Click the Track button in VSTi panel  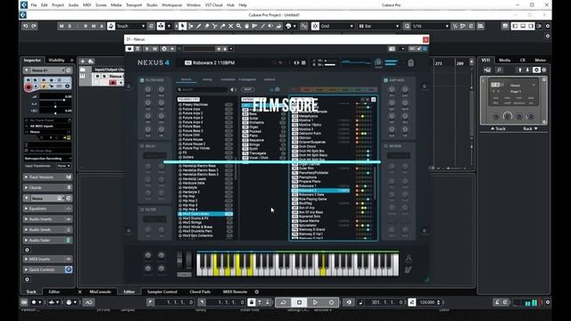[498, 128]
